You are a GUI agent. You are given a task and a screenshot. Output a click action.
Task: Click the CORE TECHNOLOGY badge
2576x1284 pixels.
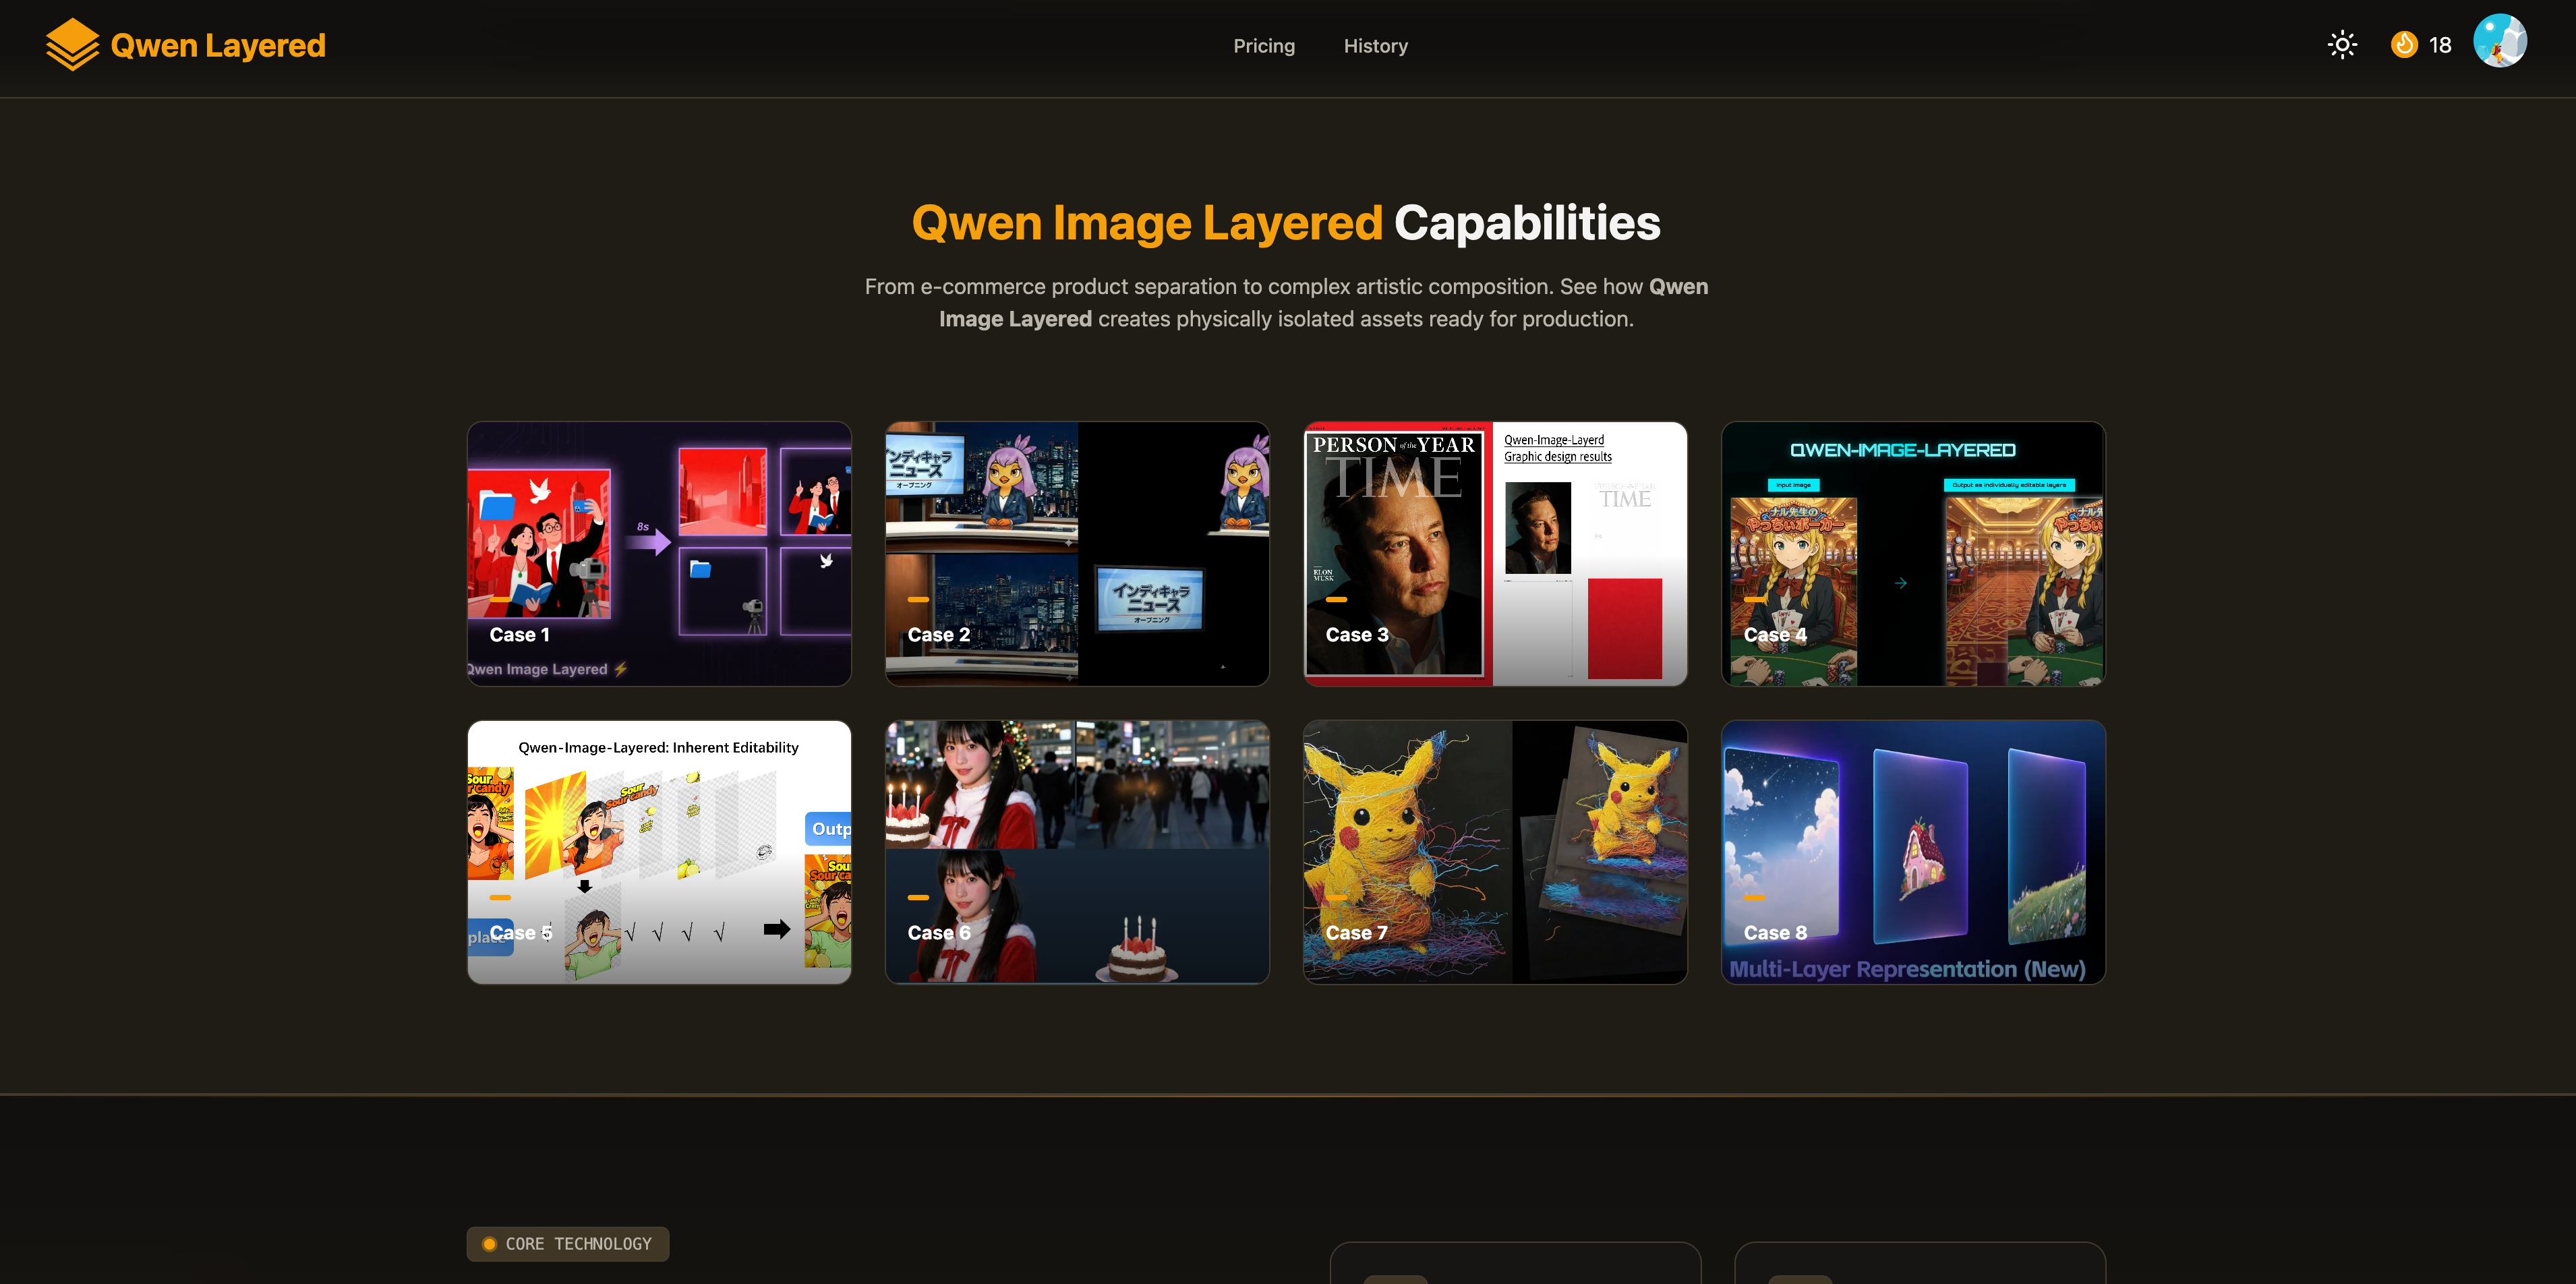click(568, 1244)
